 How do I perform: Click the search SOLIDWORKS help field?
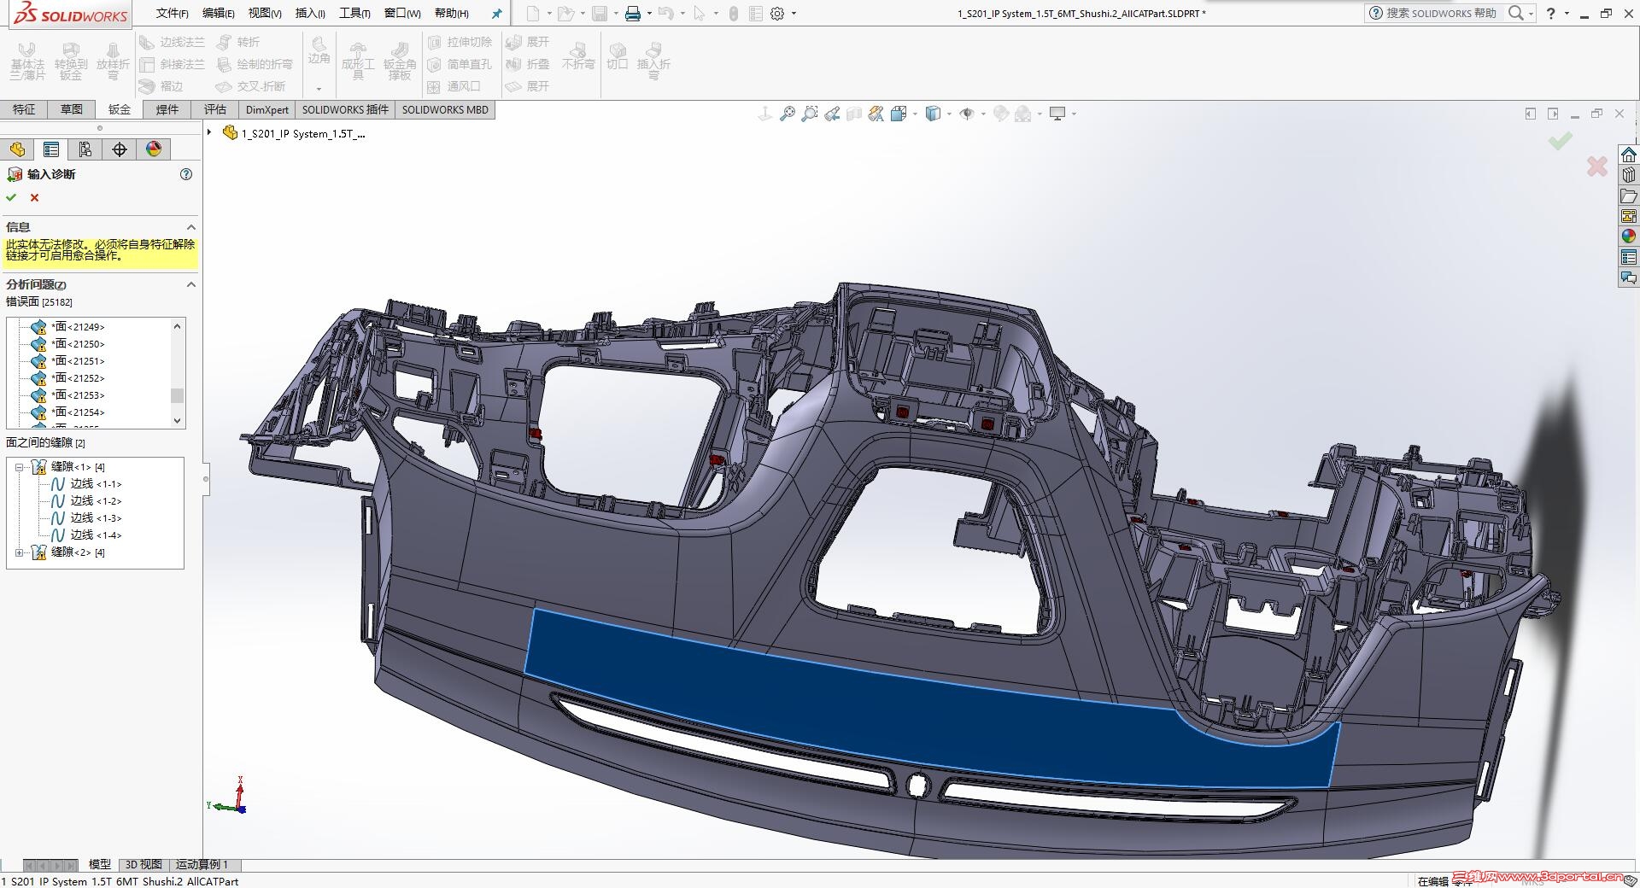pyautogui.click(x=1441, y=14)
